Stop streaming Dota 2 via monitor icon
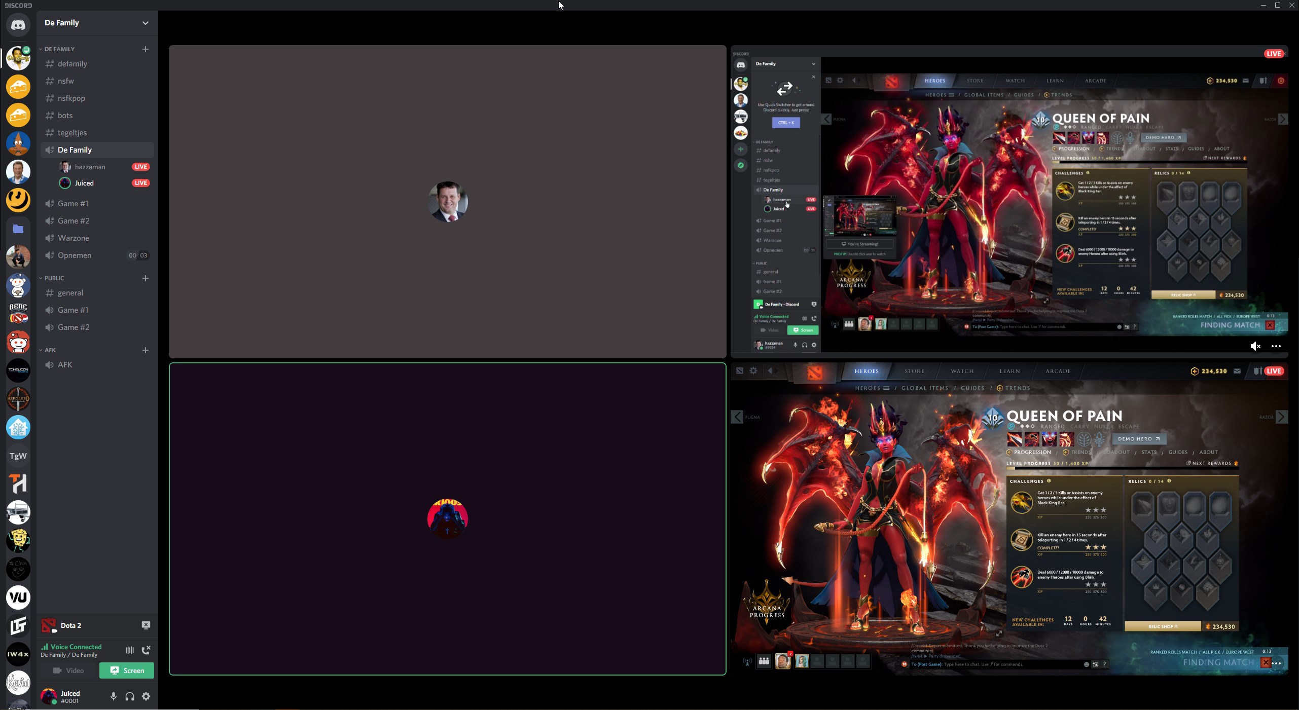The height and width of the screenshot is (710, 1299). pos(146,625)
